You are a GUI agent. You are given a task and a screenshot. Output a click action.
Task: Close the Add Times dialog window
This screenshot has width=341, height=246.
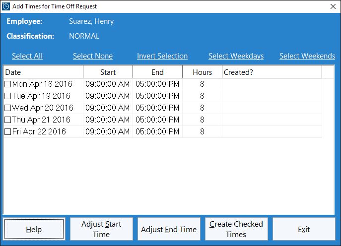(x=333, y=6)
